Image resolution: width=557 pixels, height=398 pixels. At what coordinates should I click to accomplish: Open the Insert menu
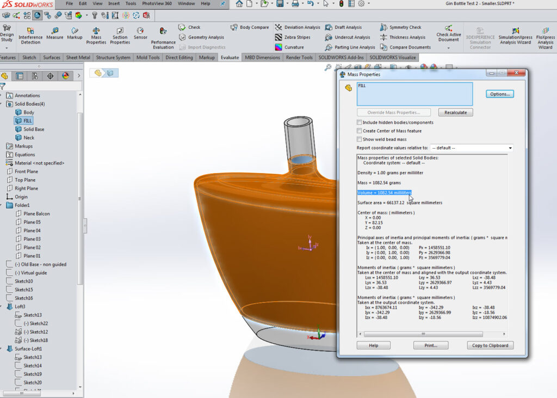tap(114, 3)
